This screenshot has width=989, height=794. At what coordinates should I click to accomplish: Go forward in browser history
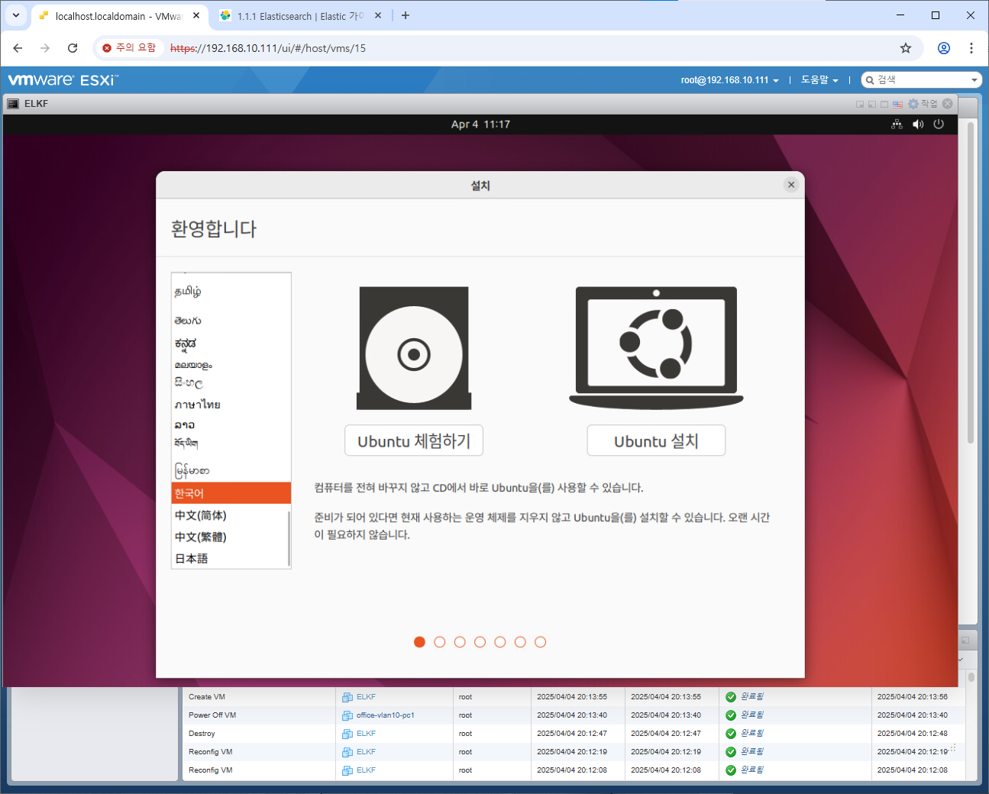pyautogui.click(x=45, y=48)
